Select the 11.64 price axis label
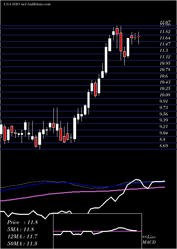 [x=165, y=38]
